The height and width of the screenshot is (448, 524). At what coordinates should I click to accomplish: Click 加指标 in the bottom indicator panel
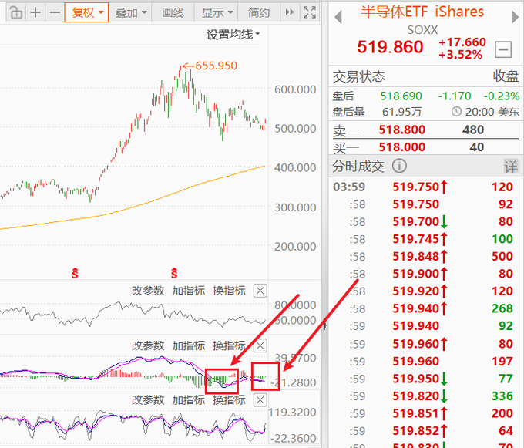pos(189,400)
